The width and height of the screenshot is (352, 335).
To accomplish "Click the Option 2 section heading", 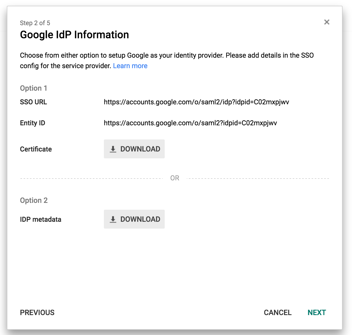I will coord(34,200).
